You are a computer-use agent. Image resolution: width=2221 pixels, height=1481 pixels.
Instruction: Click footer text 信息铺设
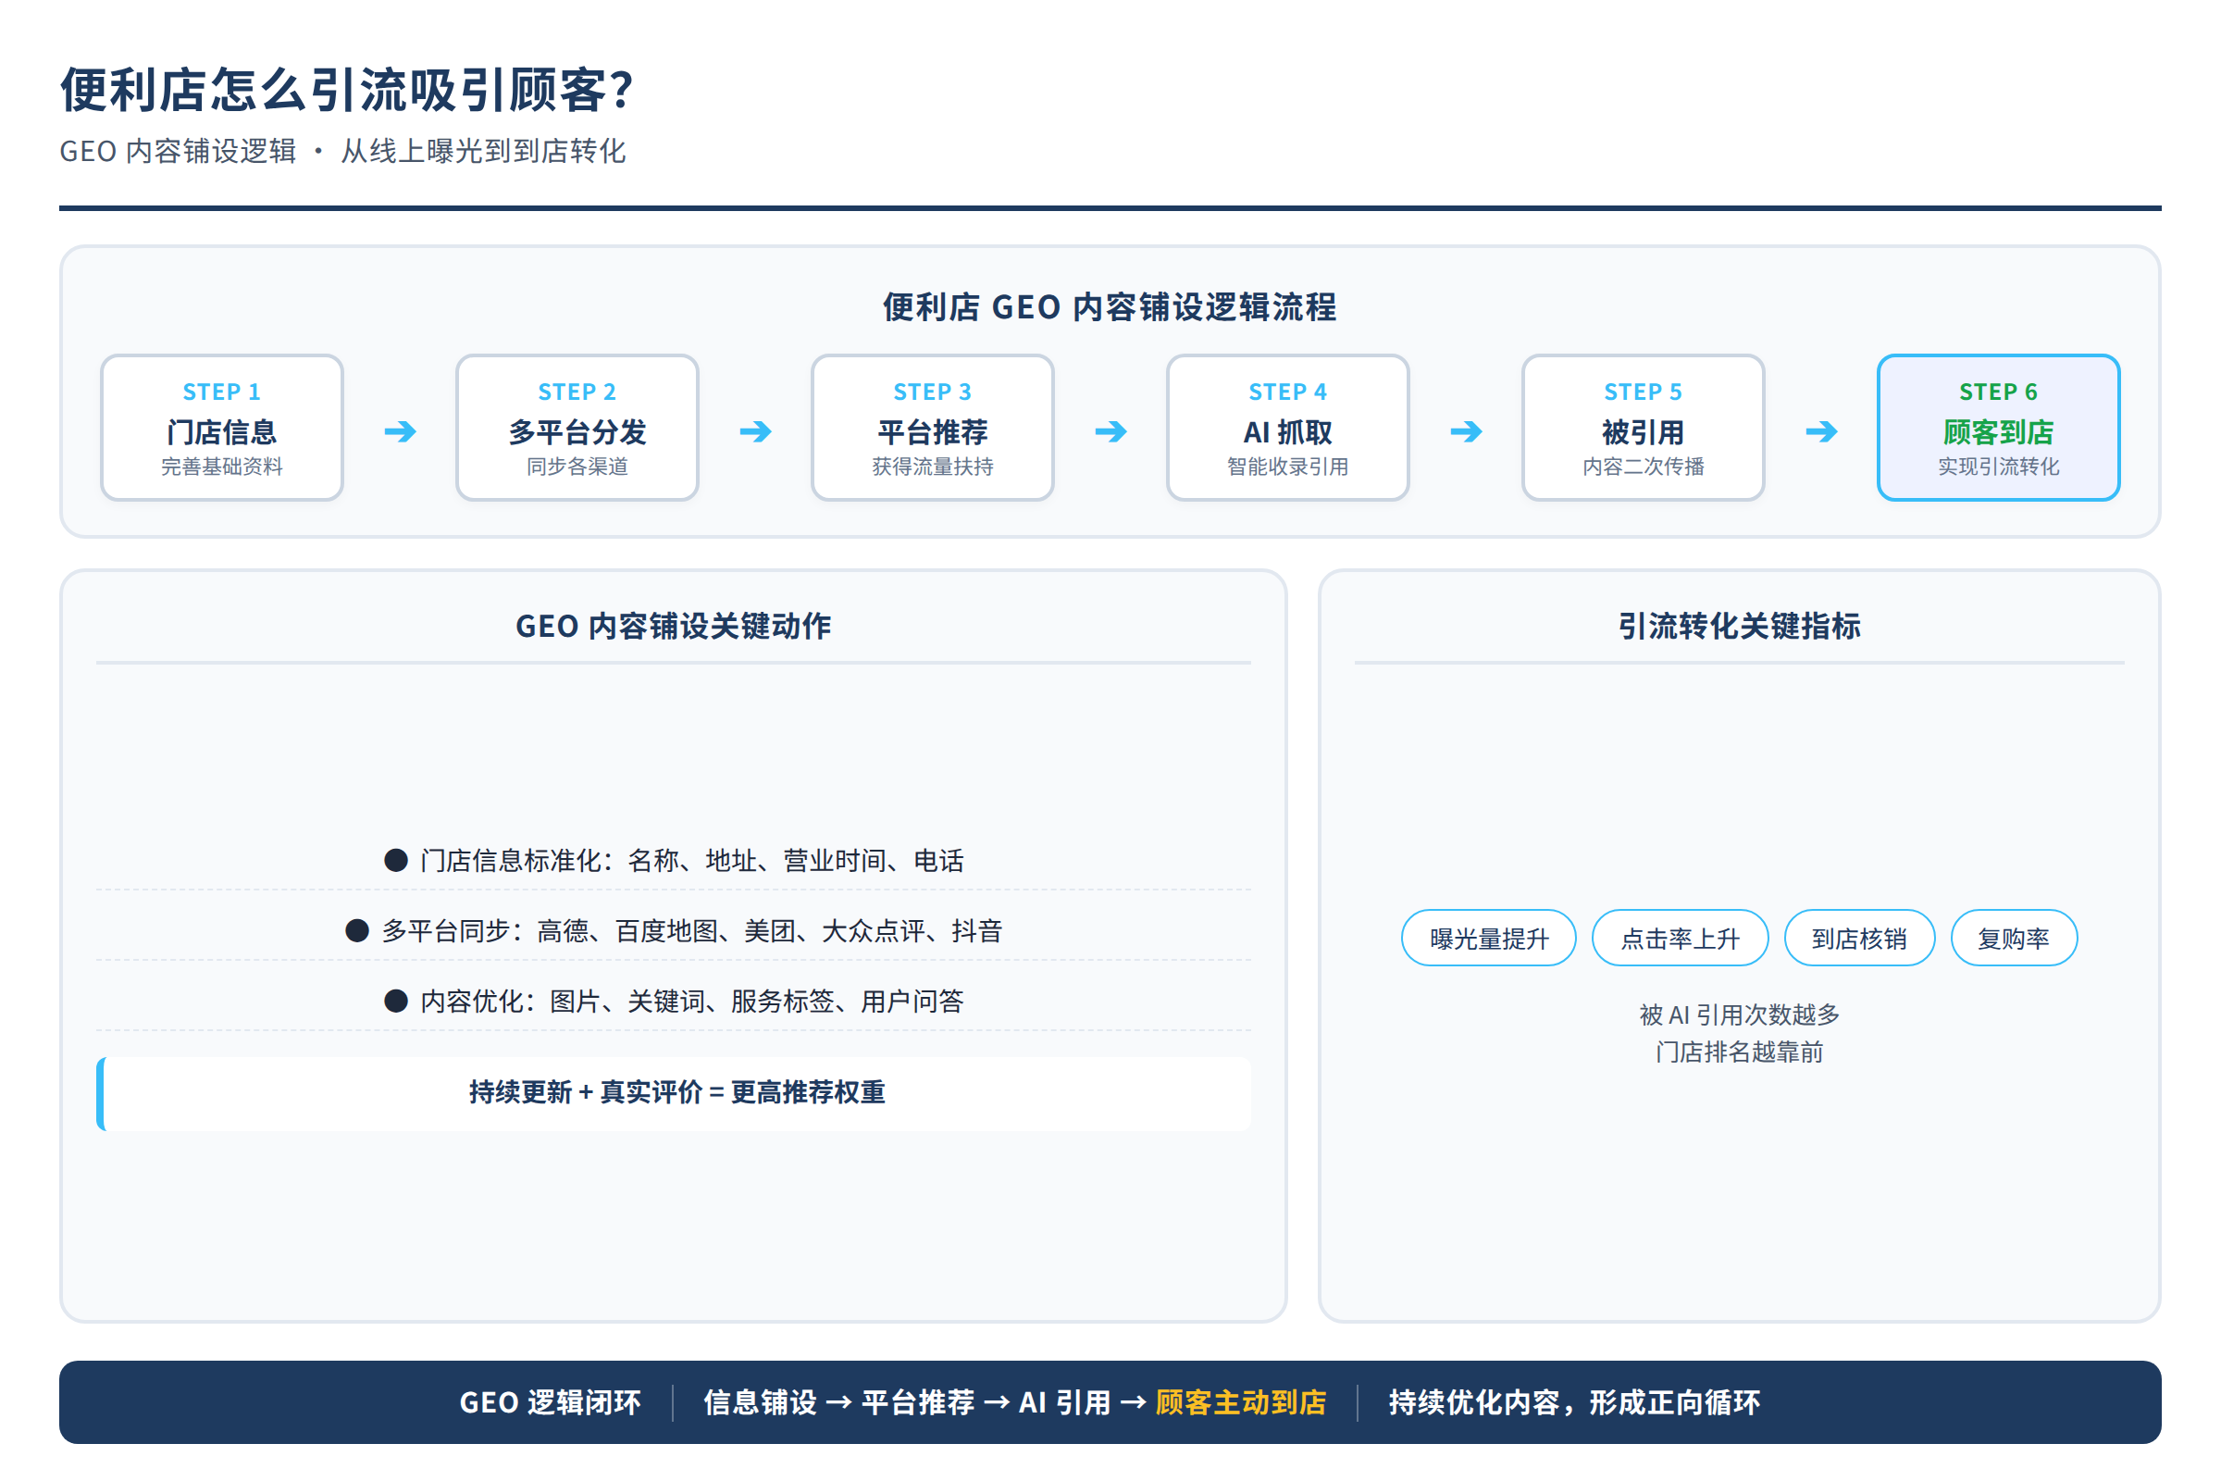tap(760, 1402)
